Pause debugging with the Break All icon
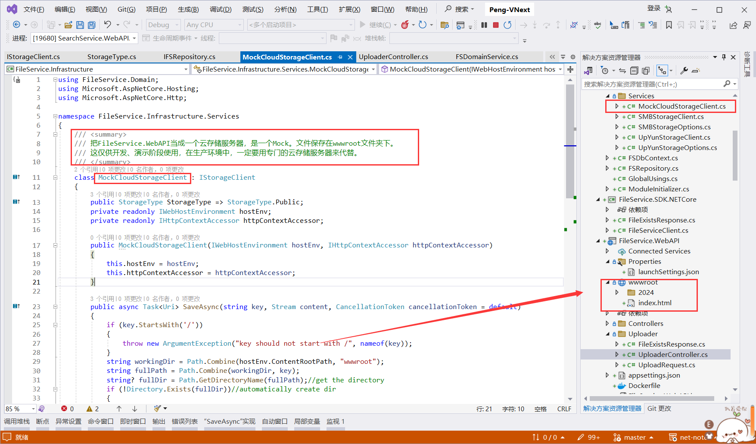Image resolution: width=756 pixels, height=444 pixels. (x=484, y=25)
